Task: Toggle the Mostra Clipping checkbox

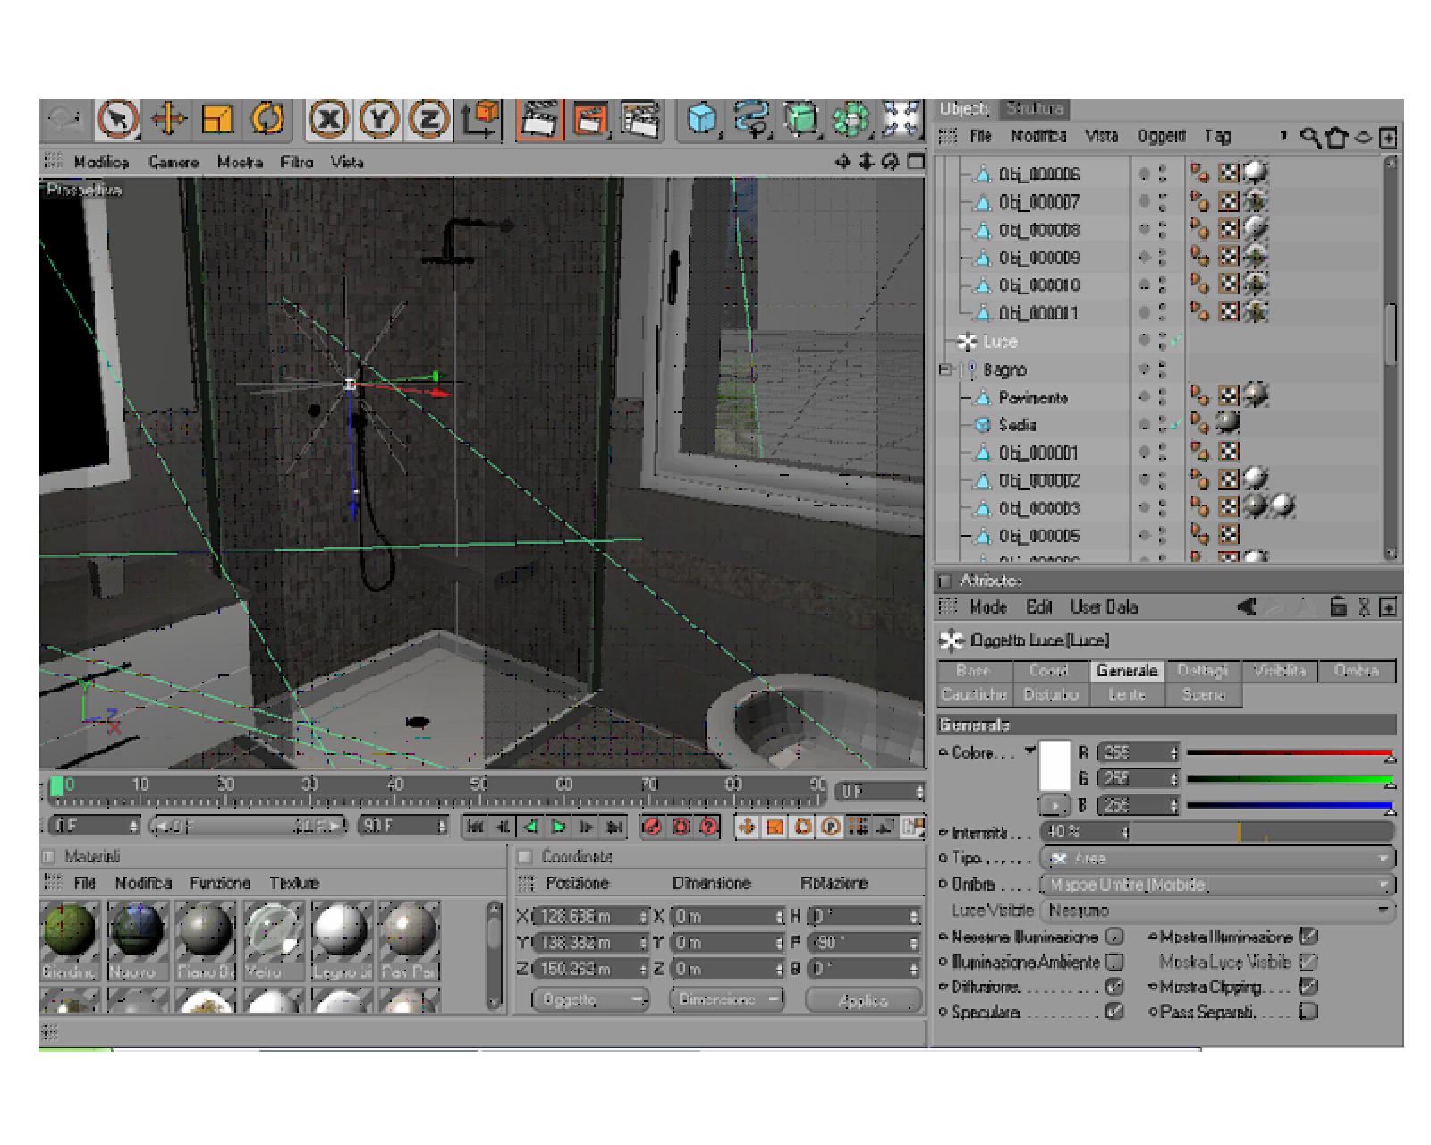Action: pyautogui.click(x=1308, y=988)
